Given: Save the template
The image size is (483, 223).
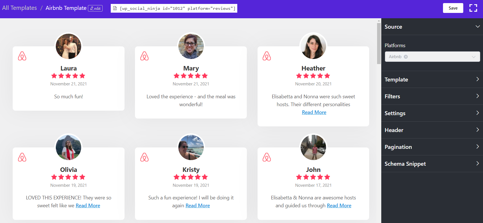Looking at the screenshot, I should click(x=453, y=8).
